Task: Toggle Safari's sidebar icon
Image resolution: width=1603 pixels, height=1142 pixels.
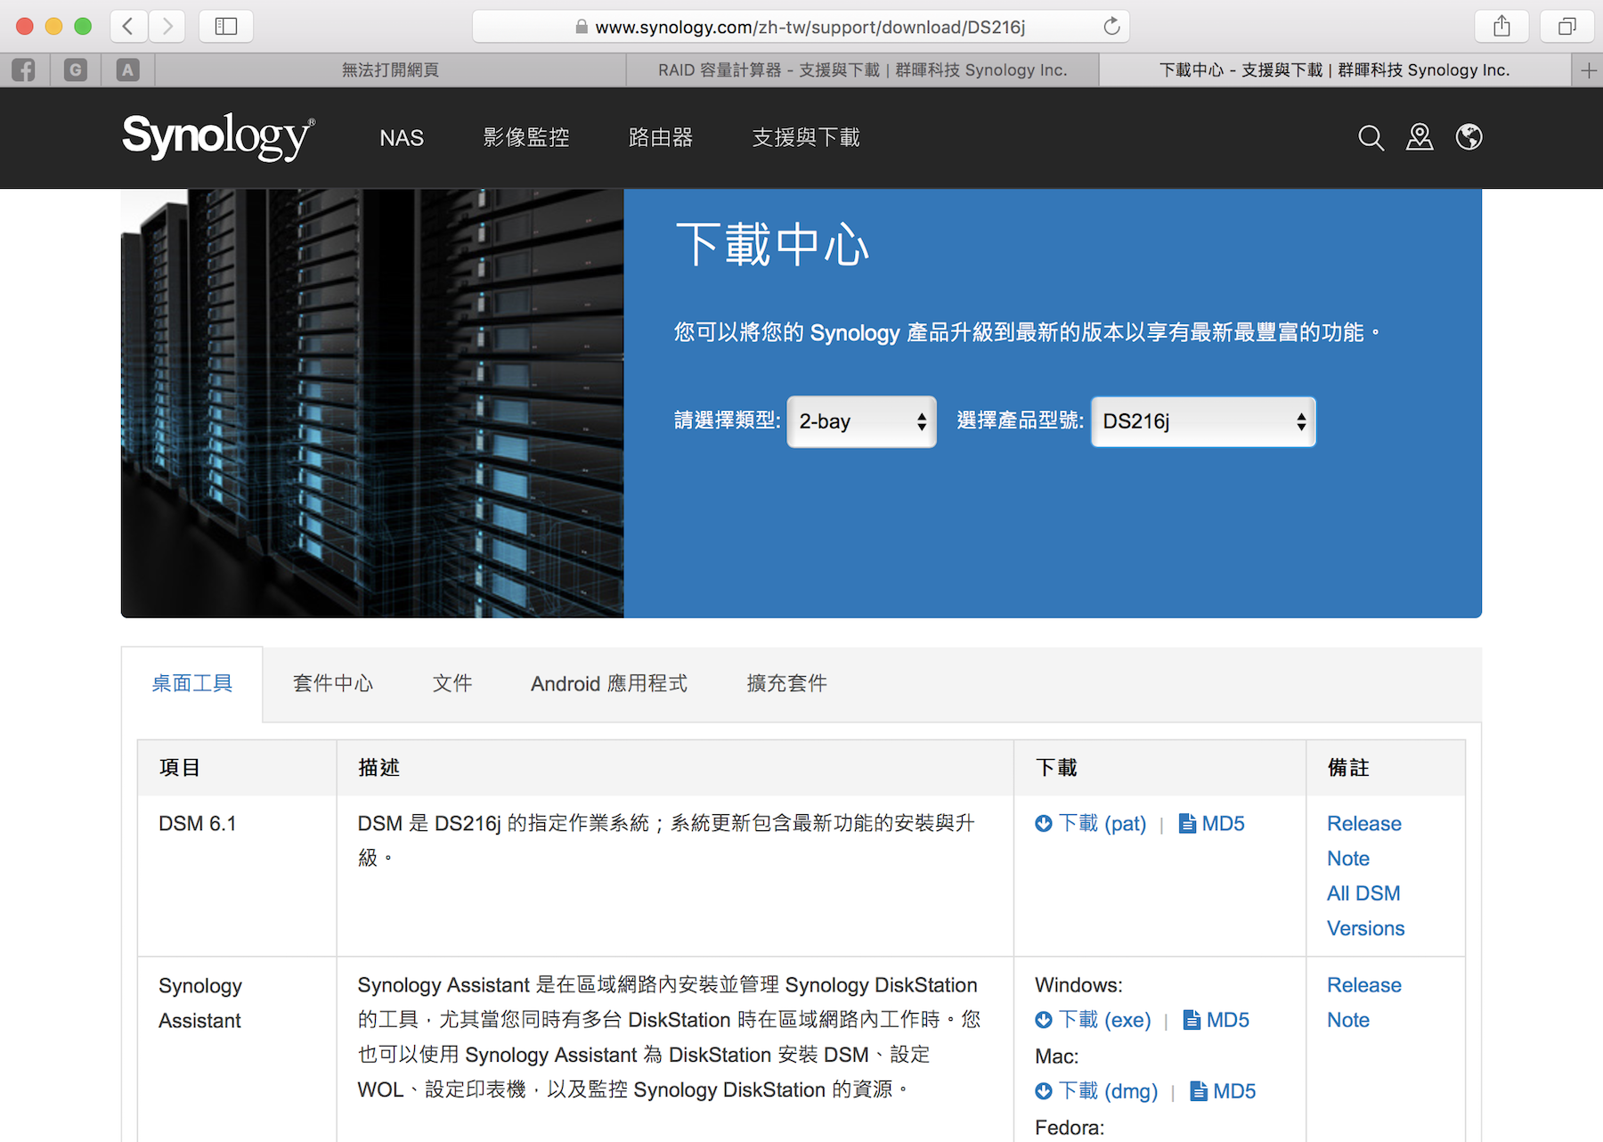Action: pyautogui.click(x=226, y=27)
